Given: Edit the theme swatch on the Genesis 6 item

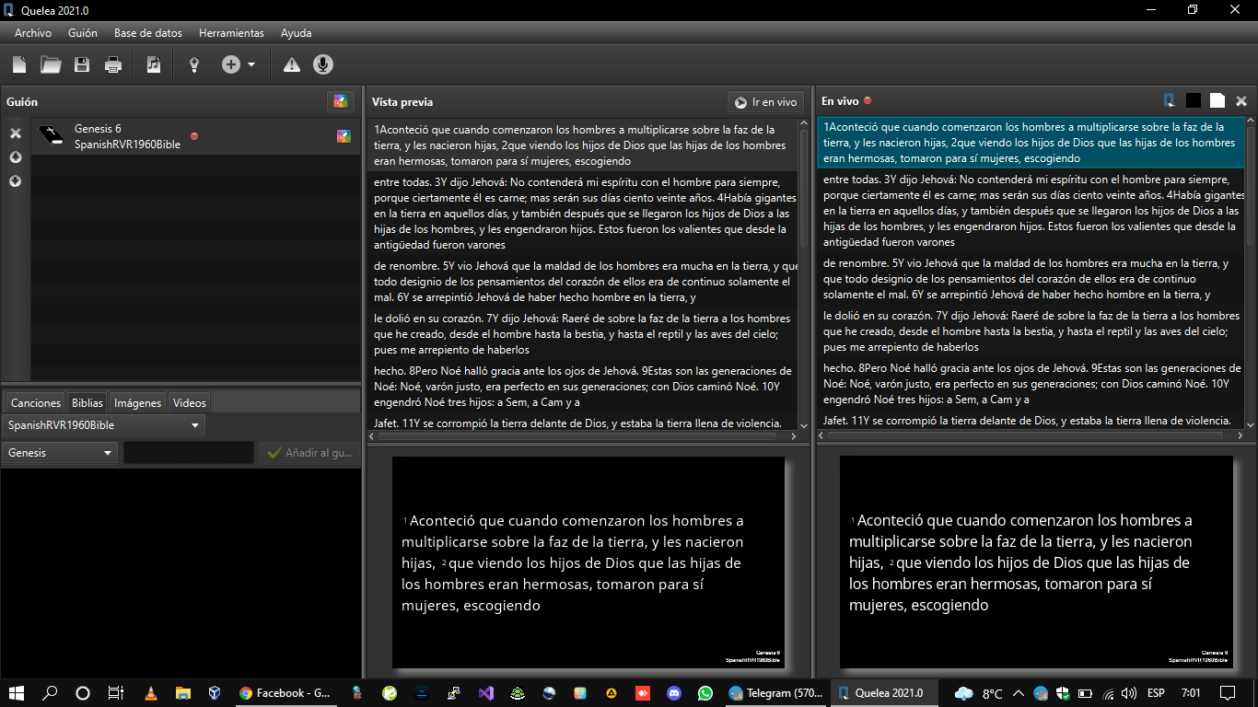Looking at the screenshot, I should [344, 135].
